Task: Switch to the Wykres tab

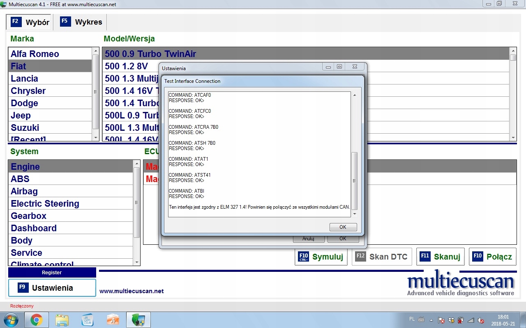Action: click(82, 22)
